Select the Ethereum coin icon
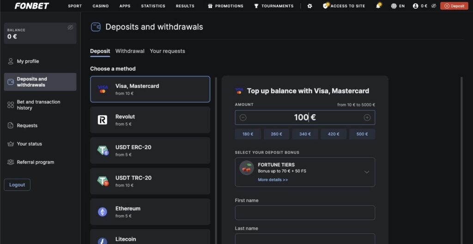Viewport: 473px width, 244px height. click(103, 212)
